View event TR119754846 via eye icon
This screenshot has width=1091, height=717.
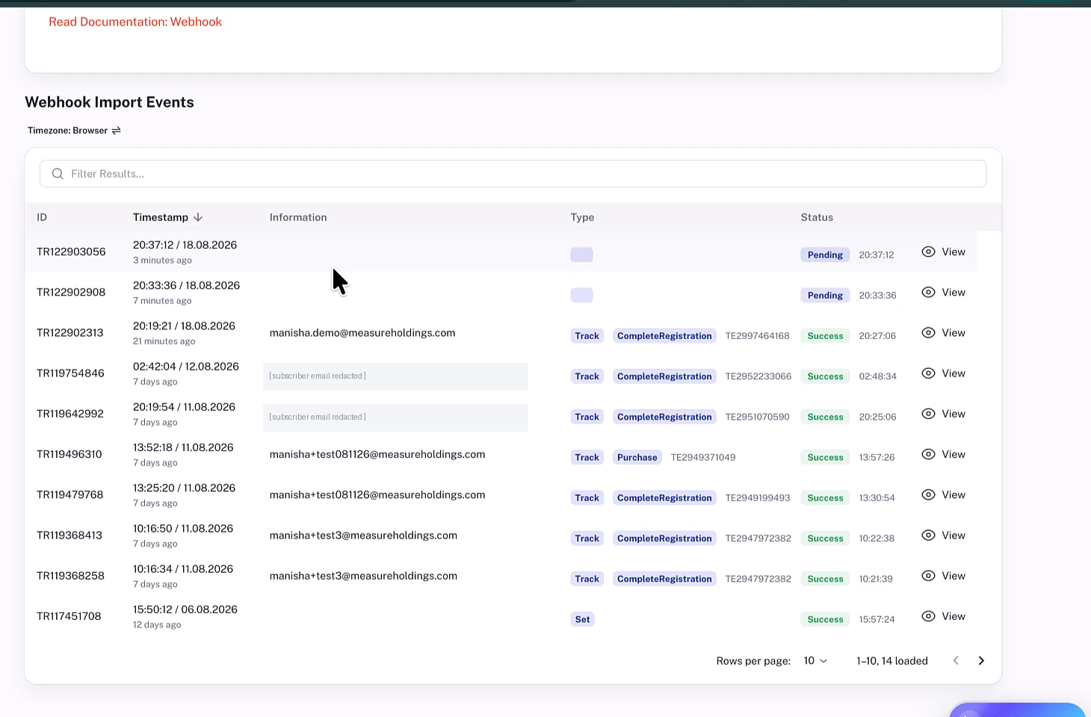pos(928,373)
